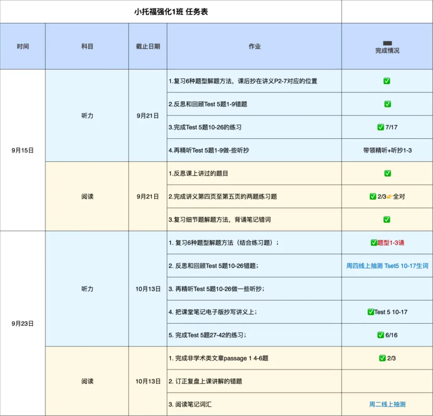Select the 9月15日 date cell
Viewport: 433px width, 416px height.
pos(22,150)
